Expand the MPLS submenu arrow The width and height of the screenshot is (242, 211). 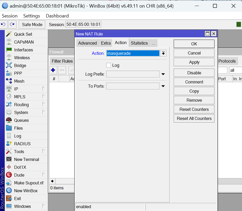(x=44, y=96)
